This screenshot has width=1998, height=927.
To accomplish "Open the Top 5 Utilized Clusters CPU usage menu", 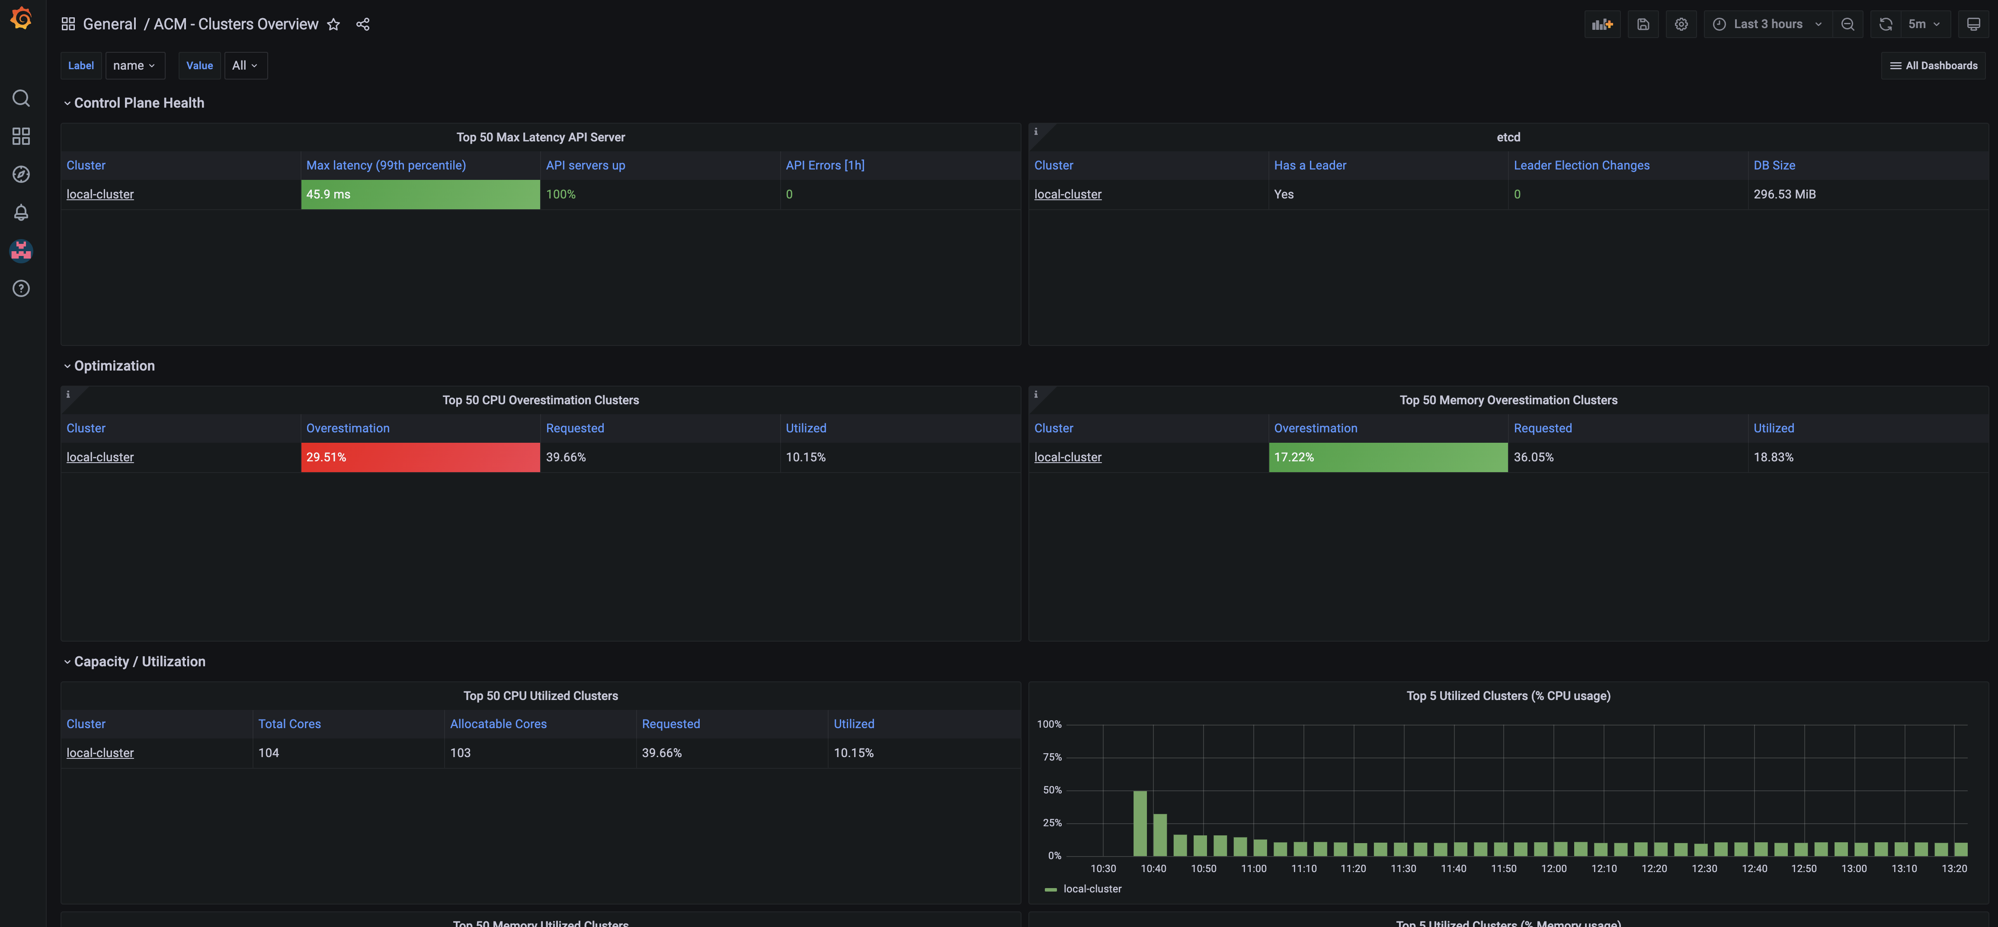I will point(1508,695).
